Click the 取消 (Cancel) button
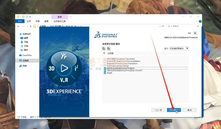This screenshot has height=129, width=221. [189, 110]
